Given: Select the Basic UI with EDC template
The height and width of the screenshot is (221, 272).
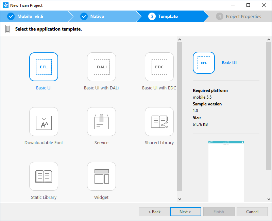Looking at the screenshot, I should (159, 67).
